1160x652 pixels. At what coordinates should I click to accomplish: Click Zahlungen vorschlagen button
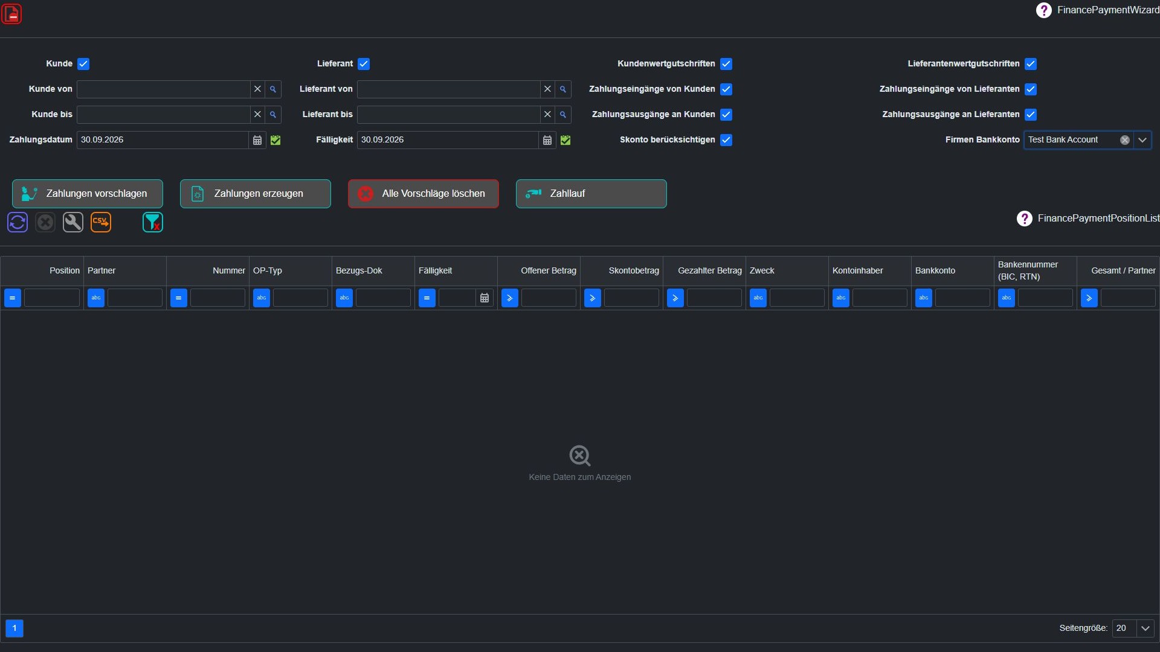click(88, 194)
